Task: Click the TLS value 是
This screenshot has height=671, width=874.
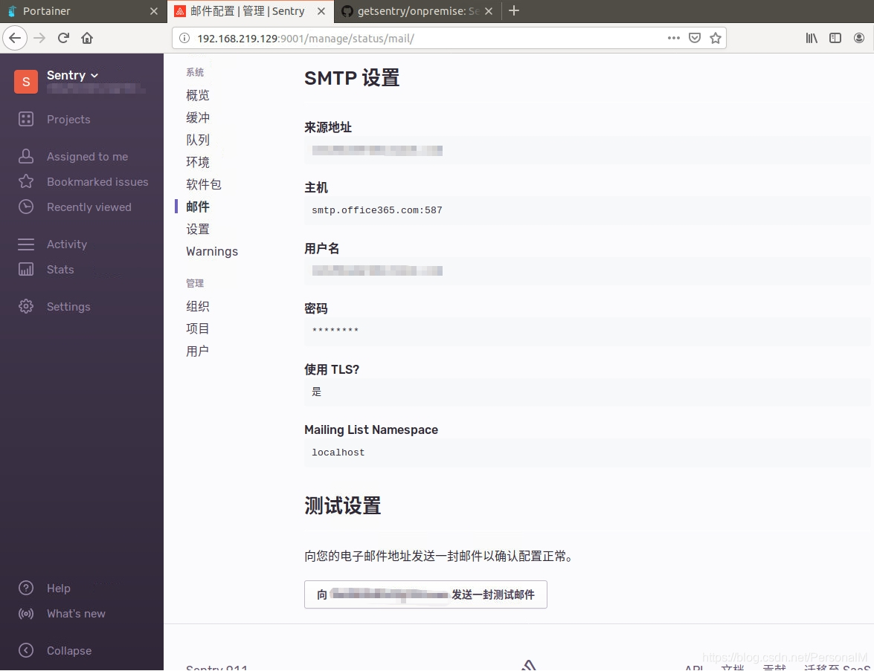Action: pyautogui.click(x=317, y=392)
